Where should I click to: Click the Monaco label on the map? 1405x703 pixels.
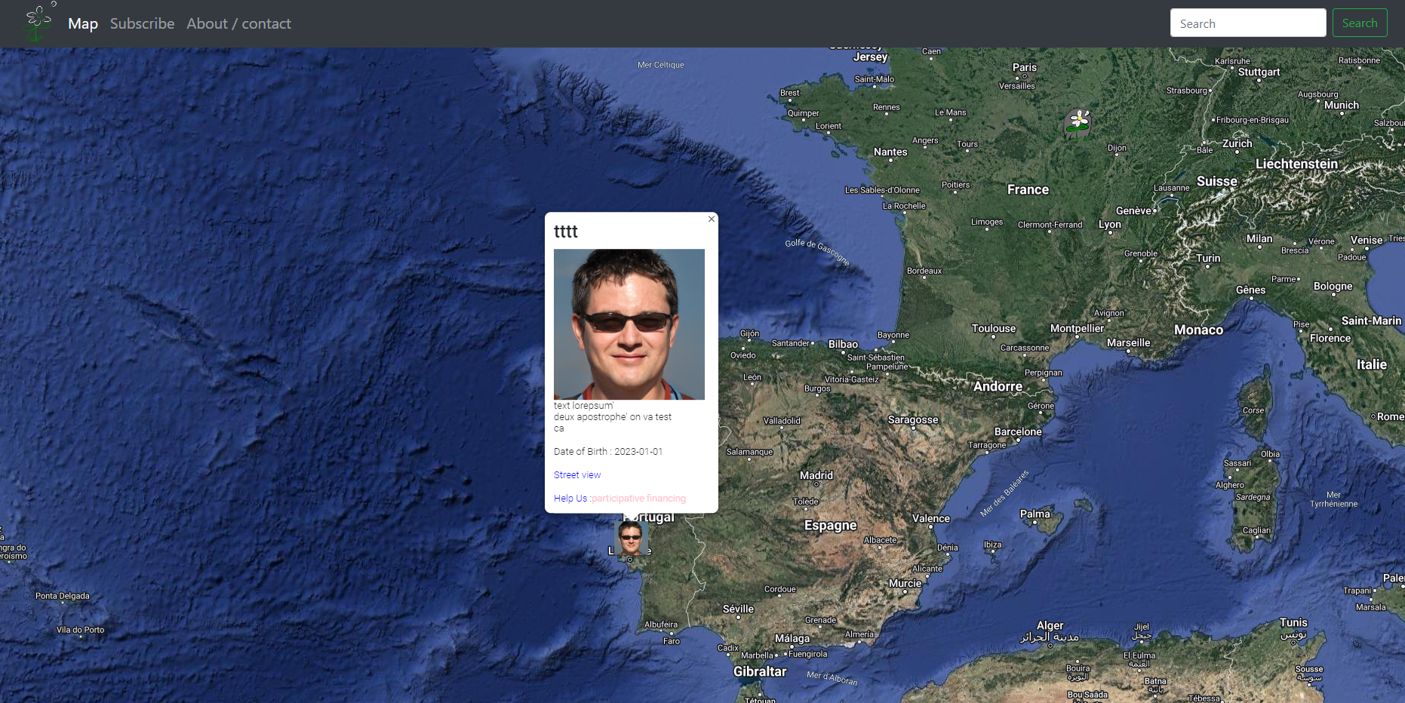point(1198,330)
